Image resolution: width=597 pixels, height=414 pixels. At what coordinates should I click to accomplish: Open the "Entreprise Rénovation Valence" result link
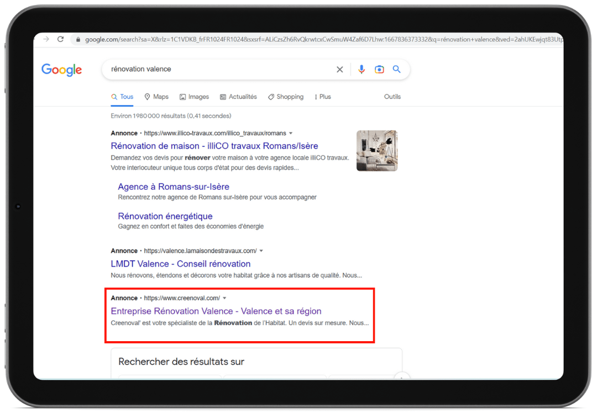tap(216, 311)
